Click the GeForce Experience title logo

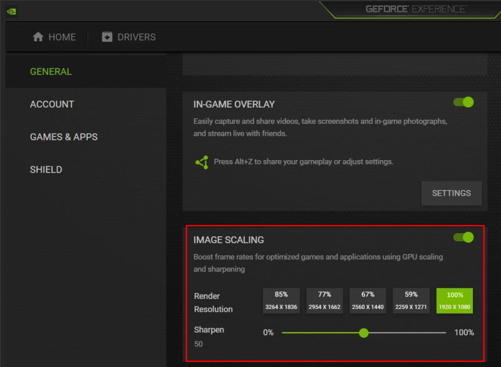(x=416, y=9)
